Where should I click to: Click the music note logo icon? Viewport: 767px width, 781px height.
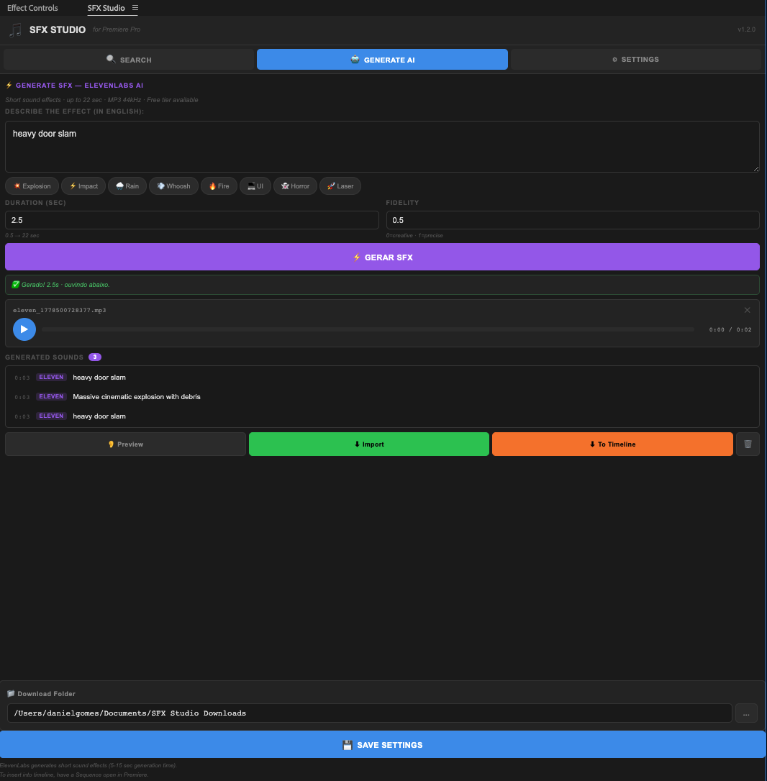click(x=15, y=30)
